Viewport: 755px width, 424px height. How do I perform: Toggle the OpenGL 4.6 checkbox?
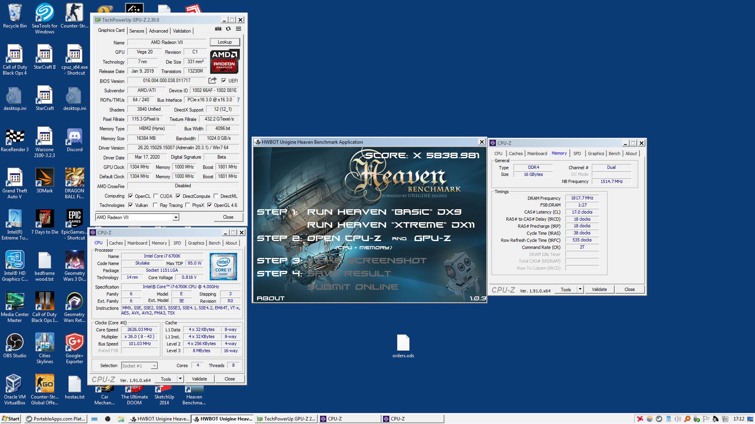[210, 205]
